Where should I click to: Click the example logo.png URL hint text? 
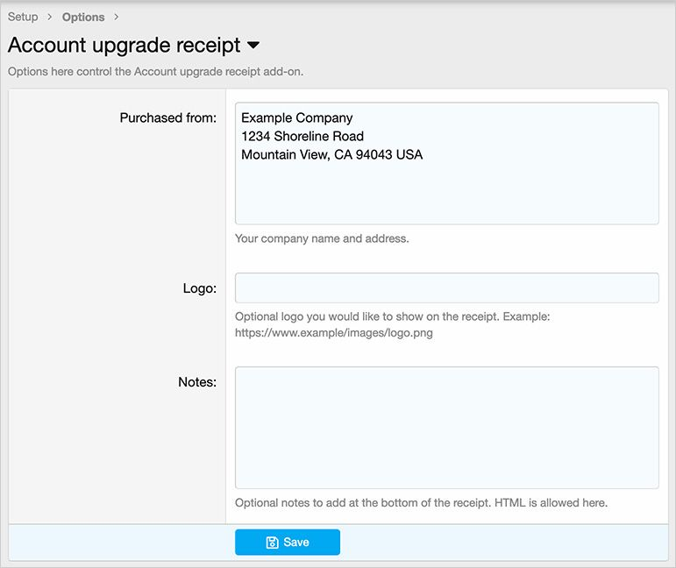click(x=333, y=333)
